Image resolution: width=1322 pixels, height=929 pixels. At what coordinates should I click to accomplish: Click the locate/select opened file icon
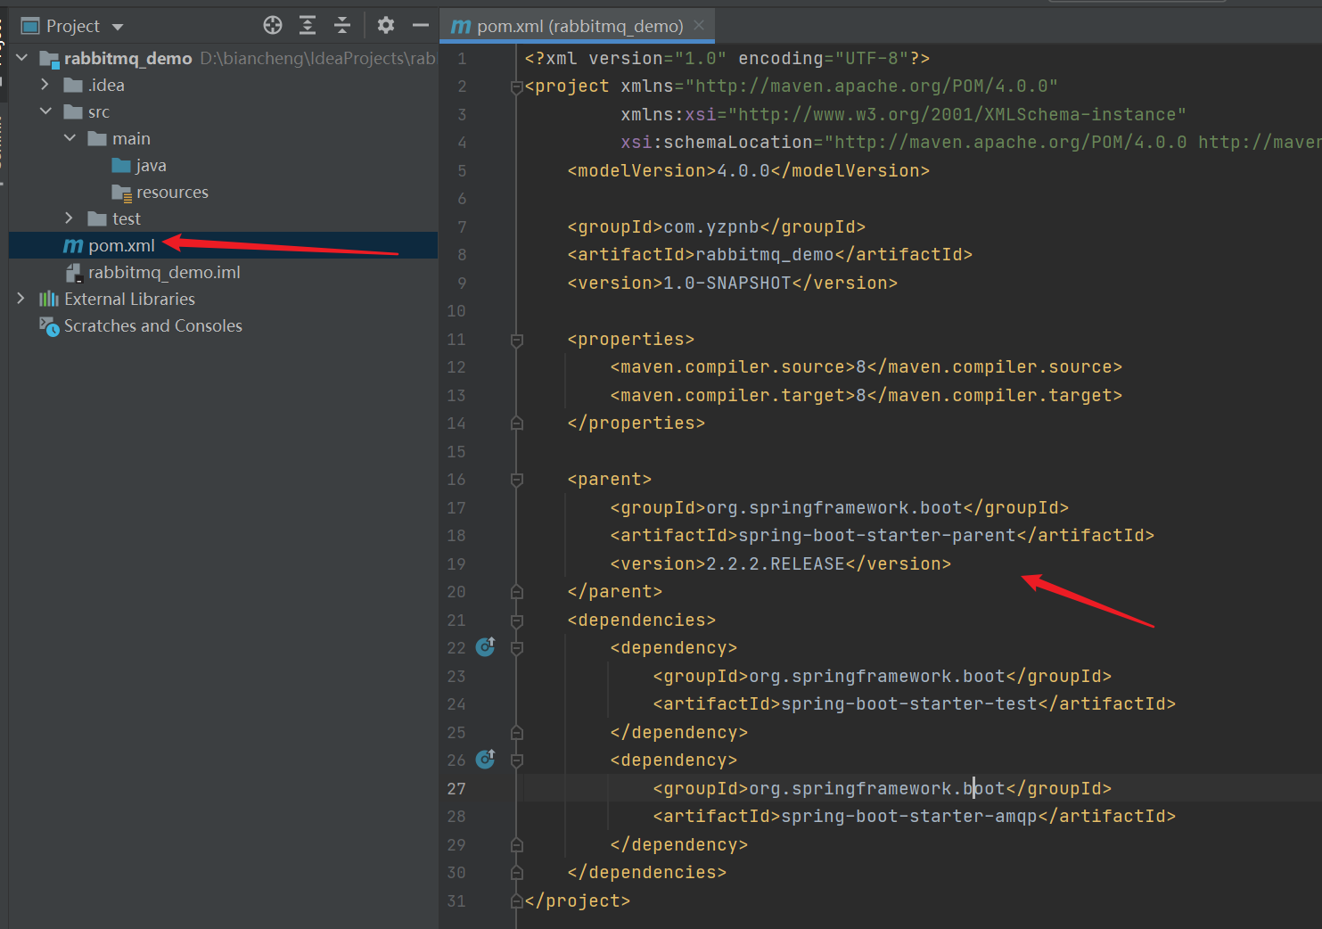273,26
